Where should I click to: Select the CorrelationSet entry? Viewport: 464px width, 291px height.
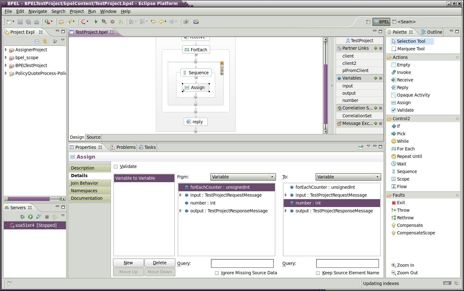click(x=359, y=116)
